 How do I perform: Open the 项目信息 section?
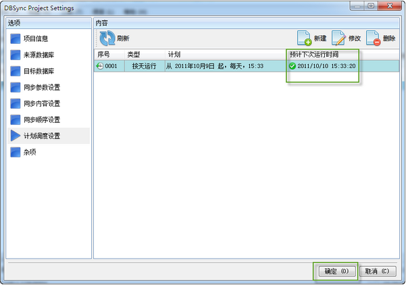(36, 38)
